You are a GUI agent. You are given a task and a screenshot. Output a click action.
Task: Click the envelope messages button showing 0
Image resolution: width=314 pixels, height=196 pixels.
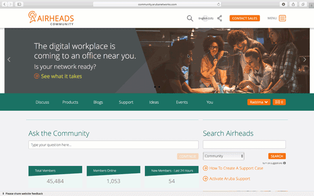[279, 102]
